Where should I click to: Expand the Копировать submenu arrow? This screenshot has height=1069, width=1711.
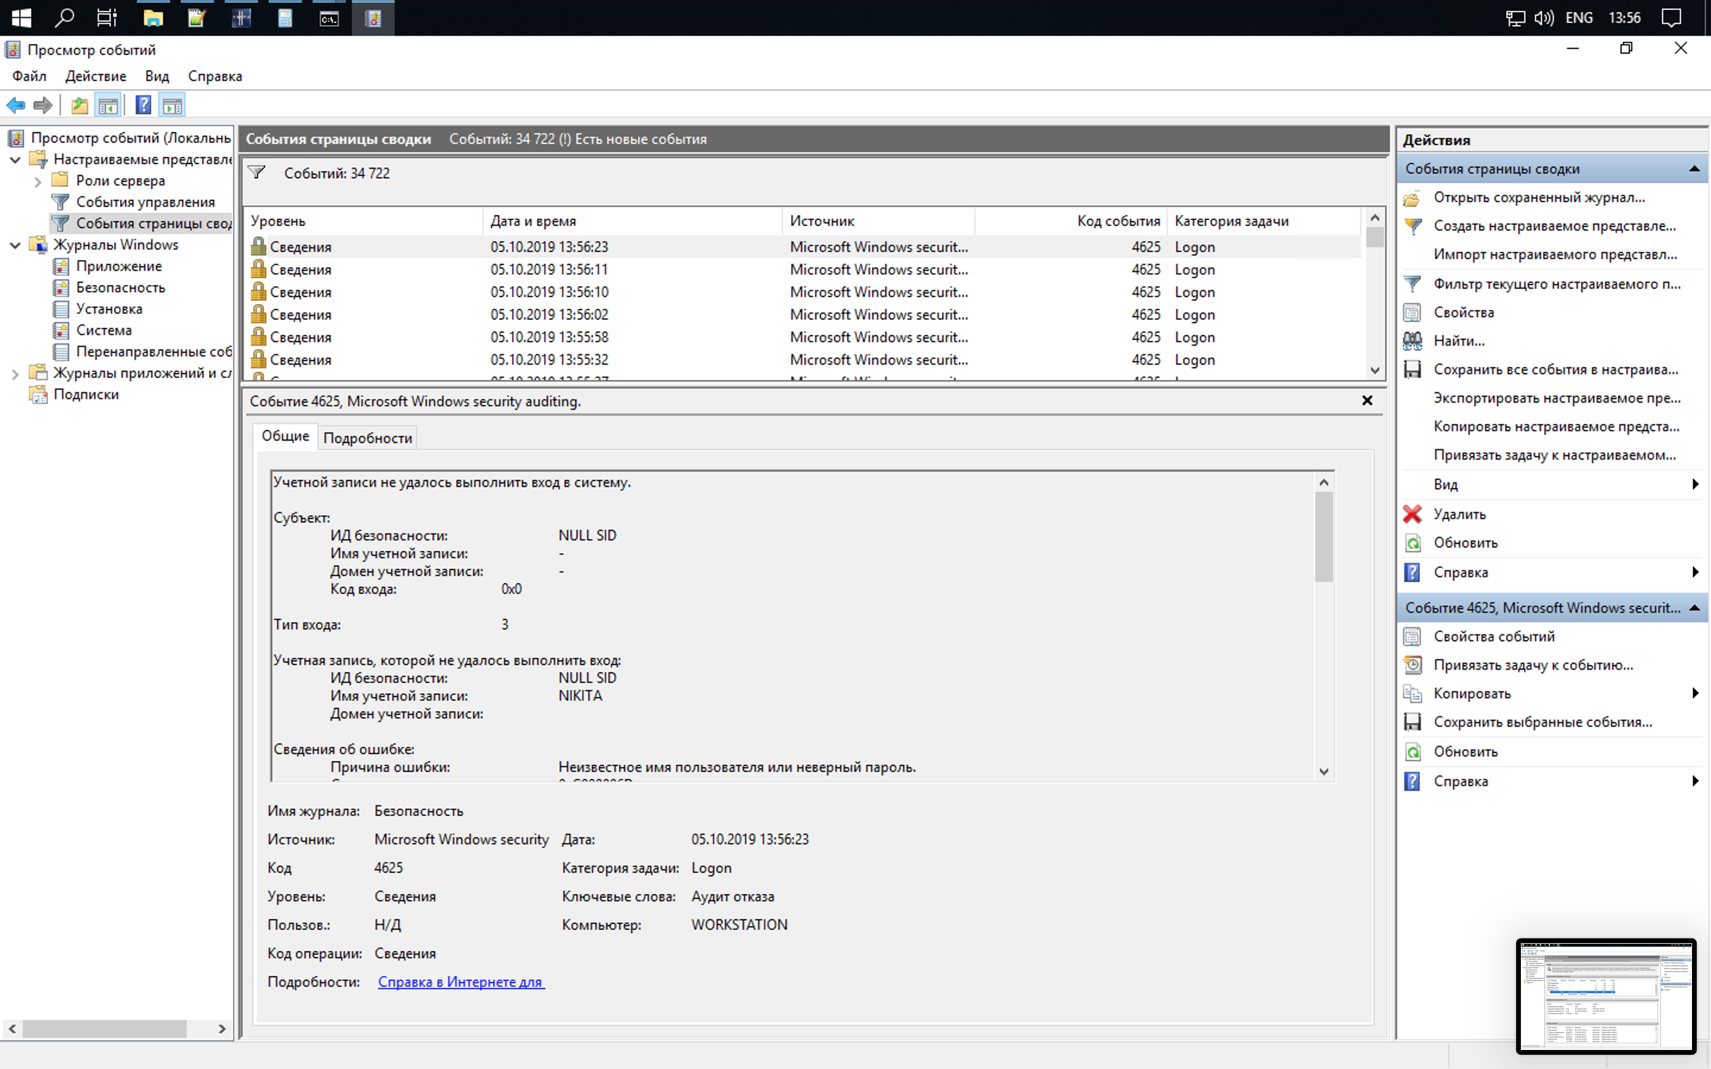click(1696, 694)
